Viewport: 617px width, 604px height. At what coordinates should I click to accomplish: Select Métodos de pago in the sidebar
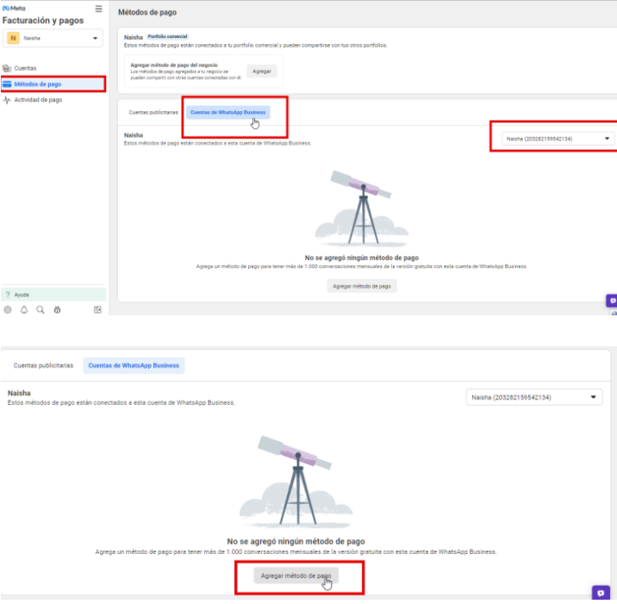tap(53, 84)
